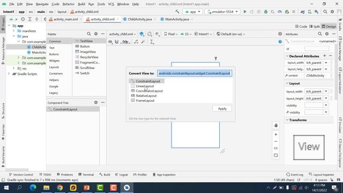
Task: Open the API 33 version dropdown
Action: [x=186, y=34]
